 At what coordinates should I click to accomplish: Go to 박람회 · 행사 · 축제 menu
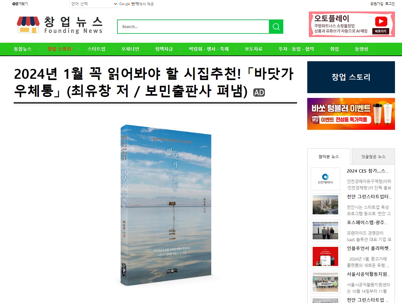pyautogui.click(x=209, y=49)
